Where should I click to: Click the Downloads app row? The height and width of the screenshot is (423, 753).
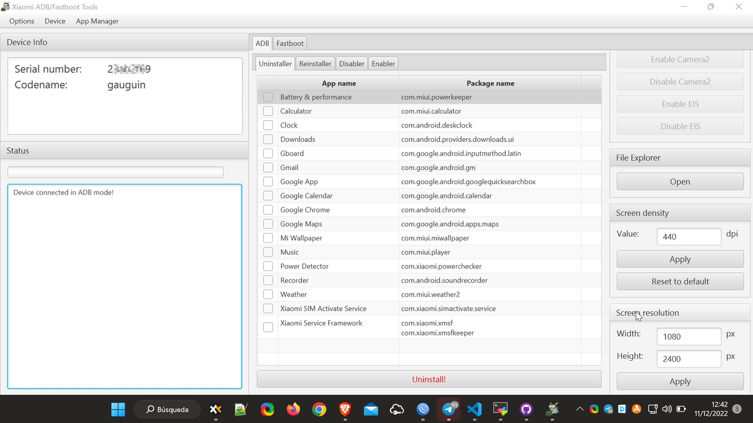coord(429,139)
